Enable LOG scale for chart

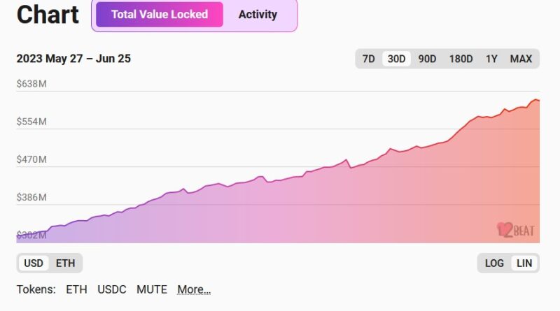[x=494, y=263]
